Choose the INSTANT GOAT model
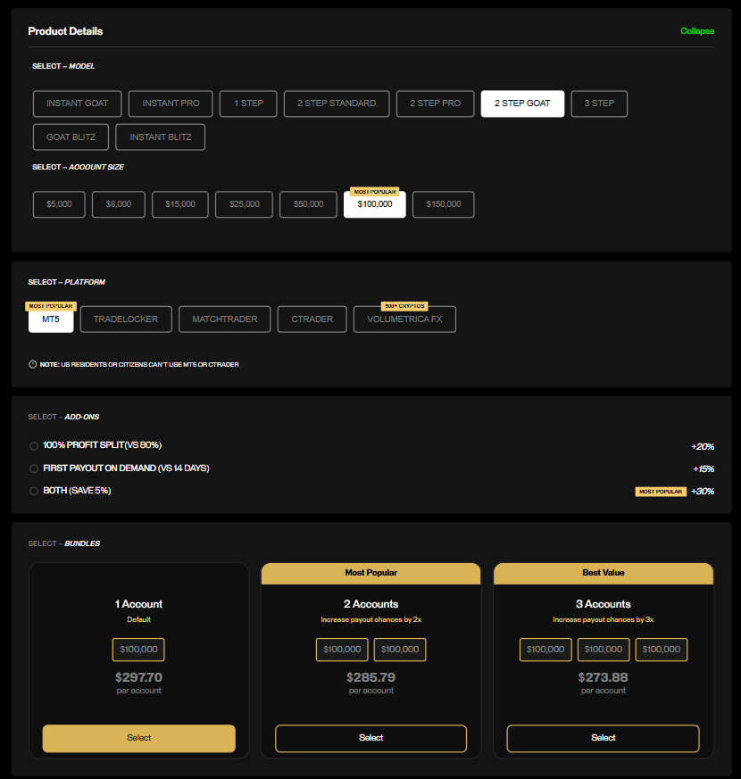 [x=77, y=104]
